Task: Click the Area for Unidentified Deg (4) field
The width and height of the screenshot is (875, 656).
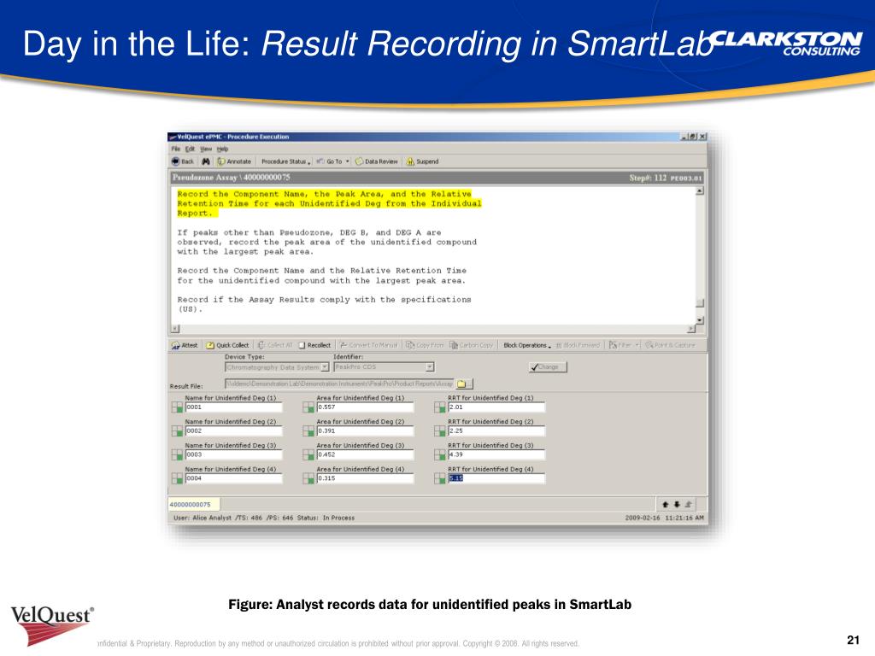Action: tap(365, 478)
